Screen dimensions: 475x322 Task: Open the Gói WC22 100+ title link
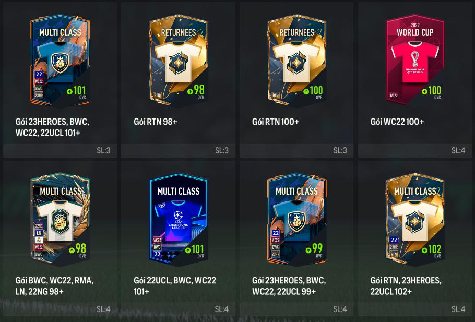[x=397, y=122]
